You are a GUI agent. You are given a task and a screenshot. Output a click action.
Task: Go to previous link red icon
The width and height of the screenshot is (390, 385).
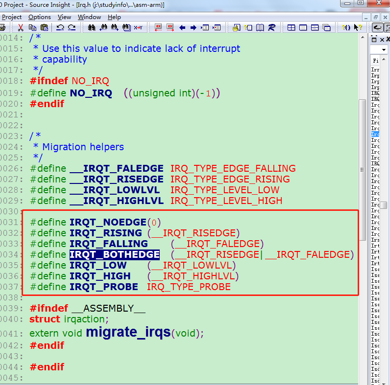pos(158,27)
